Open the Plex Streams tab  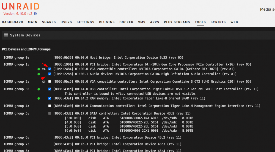(177, 22)
